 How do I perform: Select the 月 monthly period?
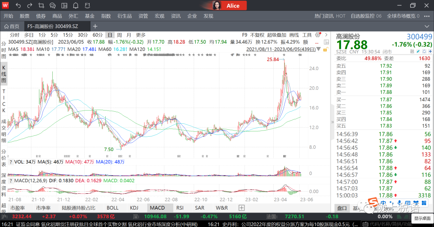129,35
